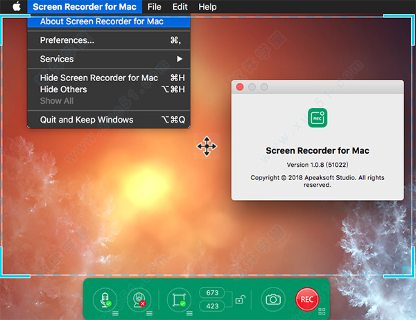Open microphone options menu lines
This screenshot has height=320, width=416.
click(x=115, y=314)
